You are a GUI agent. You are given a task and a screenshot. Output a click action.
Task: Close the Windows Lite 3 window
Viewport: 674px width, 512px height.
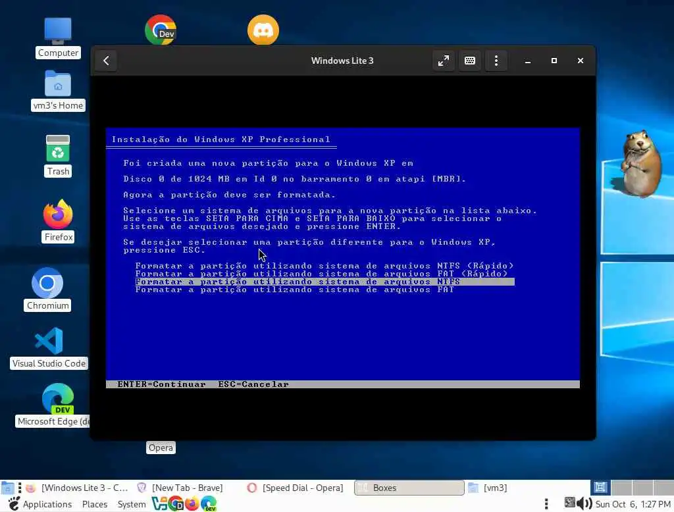(x=581, y=61)
